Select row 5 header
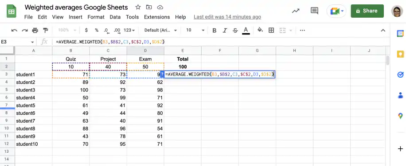The image size is (406, 166). (7, 90)
